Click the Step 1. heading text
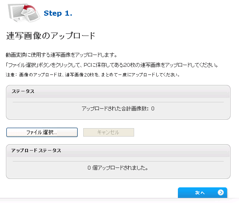 (x=58, y=14)
